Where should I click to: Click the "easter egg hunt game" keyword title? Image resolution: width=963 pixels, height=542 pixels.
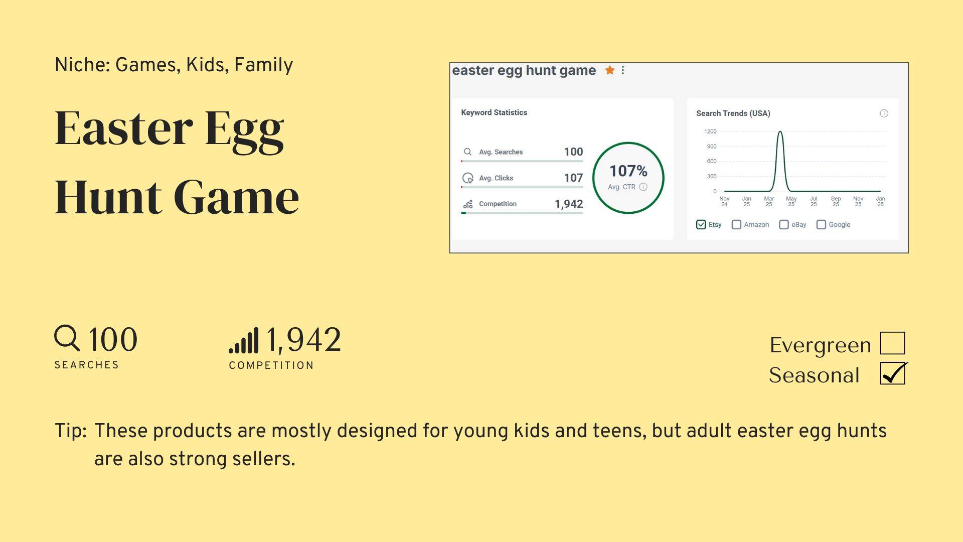click(524, 70)
